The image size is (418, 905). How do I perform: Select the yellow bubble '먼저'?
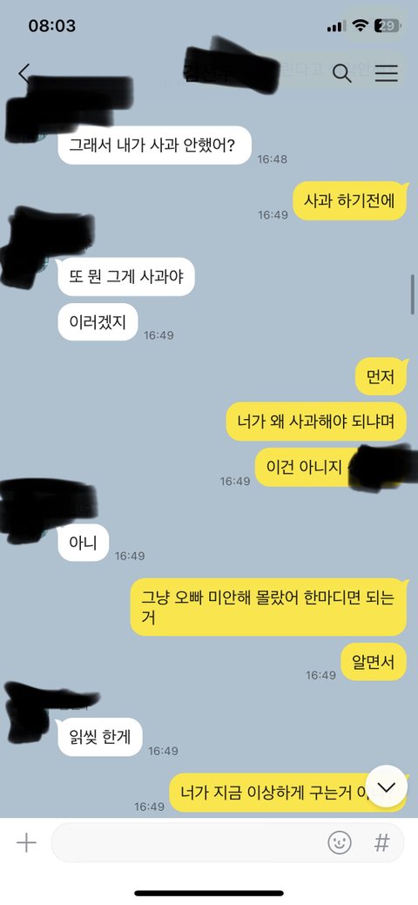pyautogui.click(x=381, y=377)
